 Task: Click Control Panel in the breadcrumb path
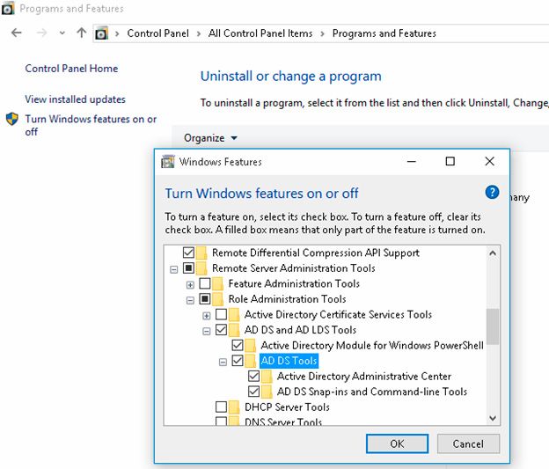click(x=157, y=33)
